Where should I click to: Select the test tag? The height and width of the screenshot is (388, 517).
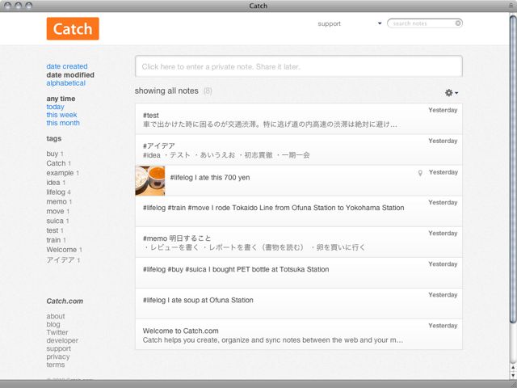pos(55,230)
